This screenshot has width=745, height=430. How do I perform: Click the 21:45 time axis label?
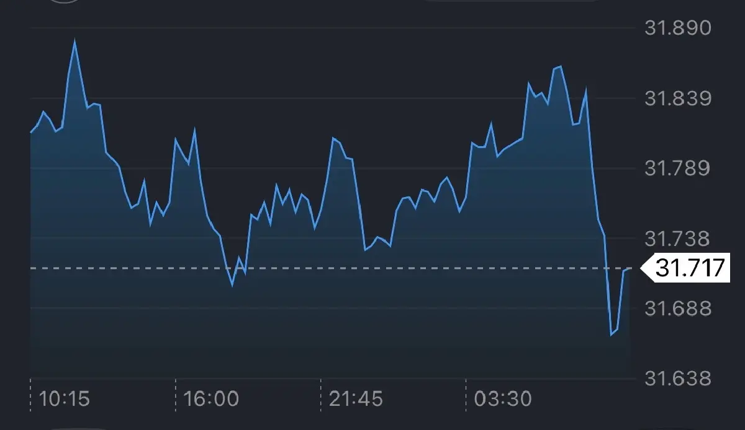[x=356, y=398]
